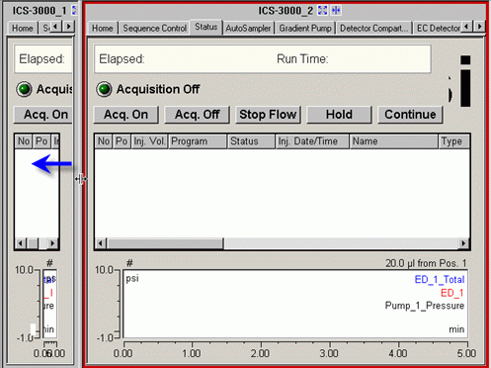Click the Program column header
The height and width of the screenshot is (368, 491).
pyautogui.click(x=198, y=141)
